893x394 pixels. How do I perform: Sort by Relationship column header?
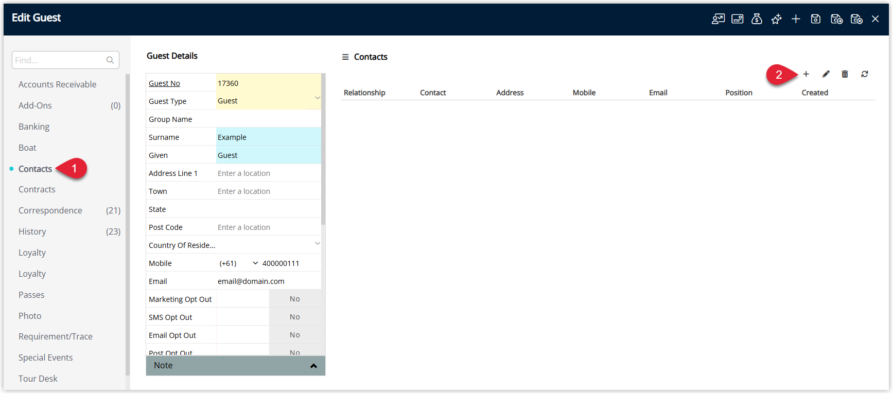click(x=364, y=93)
